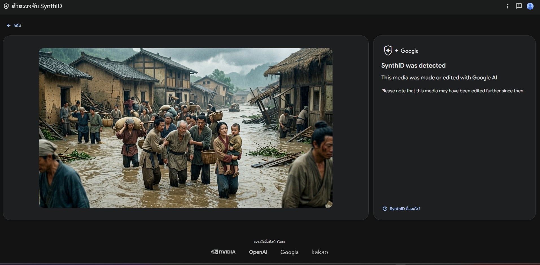The image size is (540, 265).
Task: Click the 'ตรวจจับสื่อที่สร้างโดย:' footer caption
Action: click(269, 242)
